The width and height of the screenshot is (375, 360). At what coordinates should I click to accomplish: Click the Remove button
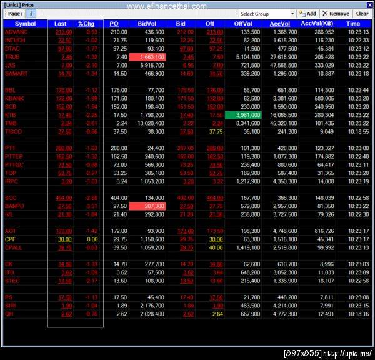point(336,14)
